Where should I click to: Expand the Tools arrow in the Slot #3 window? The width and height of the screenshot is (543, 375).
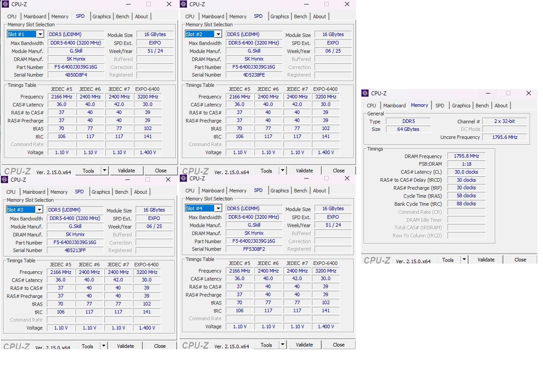pyautogui.click(x=104, y=346)
